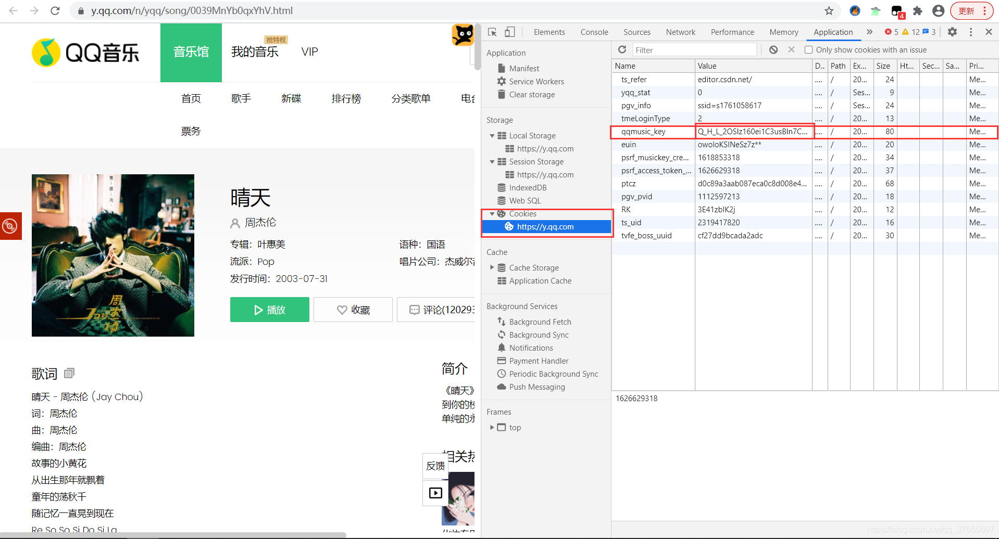
Task: Open Payment Handler service
Action: (539, 361)
